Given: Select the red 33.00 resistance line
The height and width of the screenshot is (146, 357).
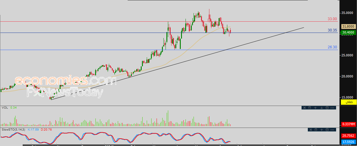Looking at the screenshot, I should coord(149,21).
